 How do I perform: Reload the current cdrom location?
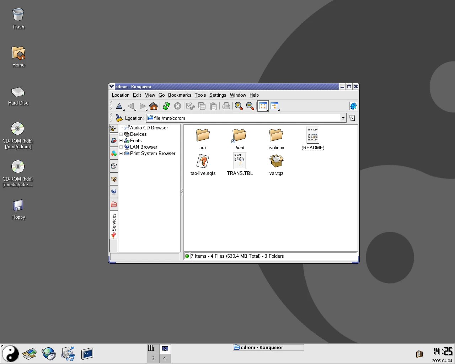[166, 106]
